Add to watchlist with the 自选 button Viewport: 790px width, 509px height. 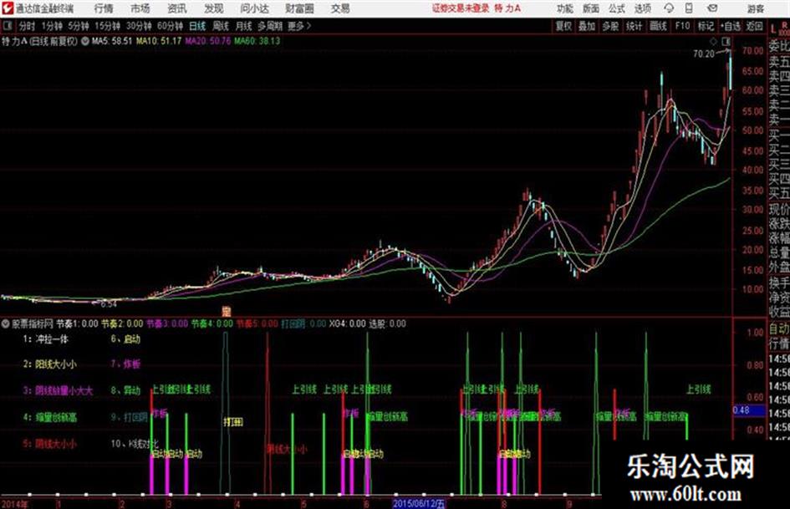pos(730,26)
